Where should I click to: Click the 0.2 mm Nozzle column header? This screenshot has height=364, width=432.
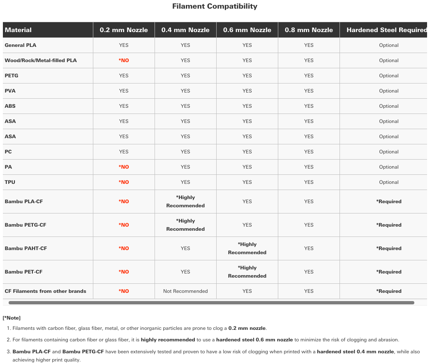click(124, 30)
